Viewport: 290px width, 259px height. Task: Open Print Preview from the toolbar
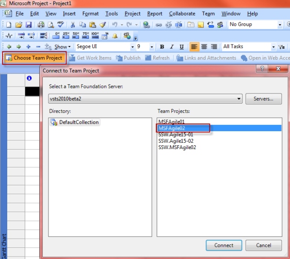[51, 25]
